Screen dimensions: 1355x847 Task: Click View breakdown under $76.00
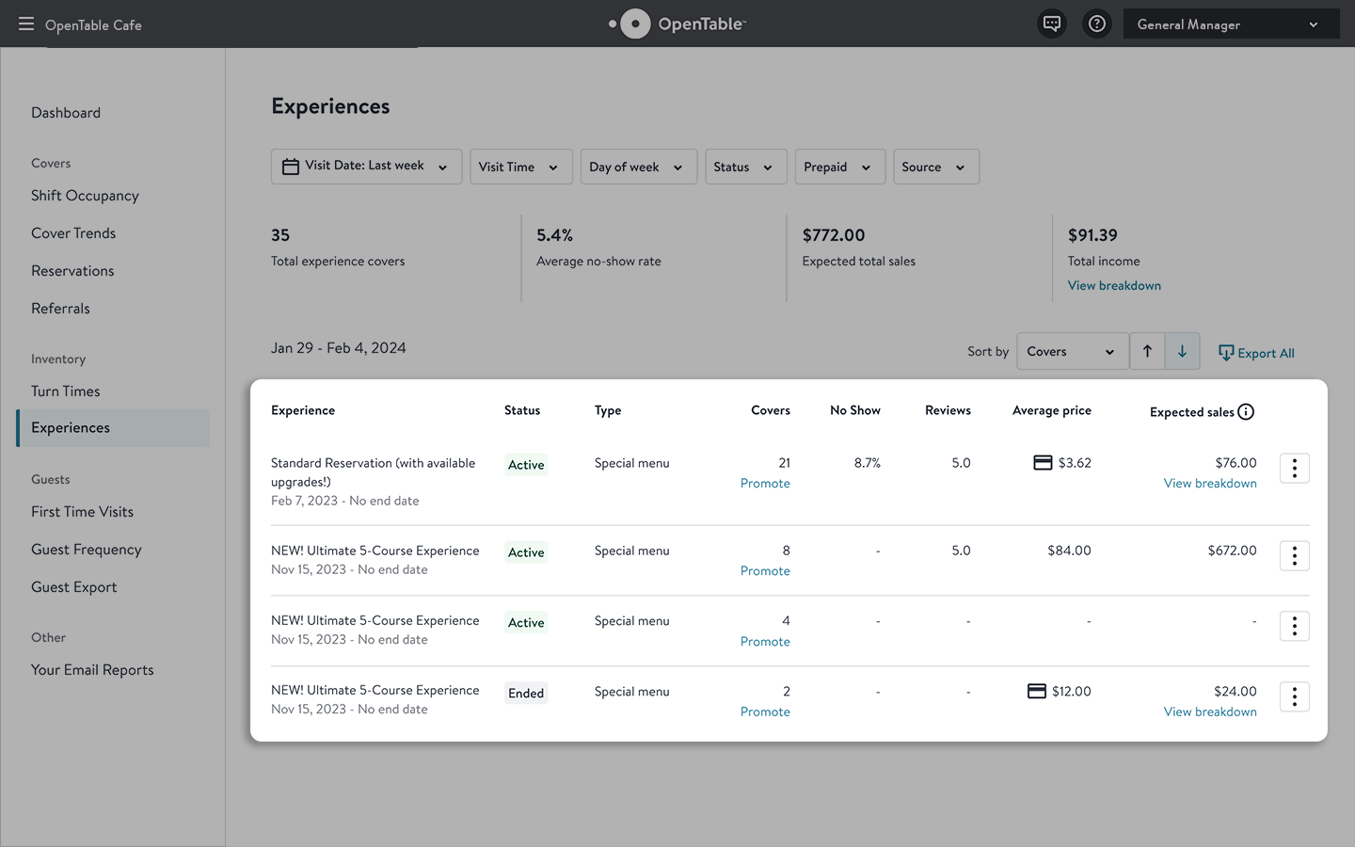coord(1210,483)
